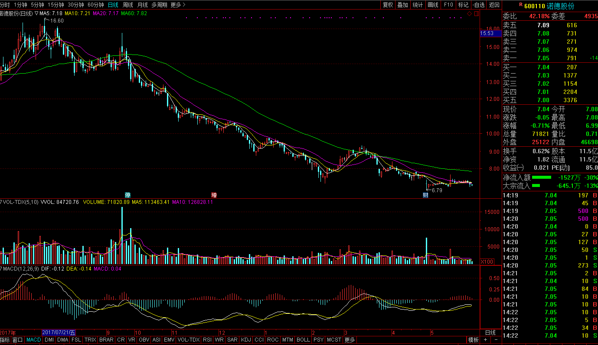Toggle 叠加 overlay comparison
The image size is (598, 345).
click(x=402, y=5)
